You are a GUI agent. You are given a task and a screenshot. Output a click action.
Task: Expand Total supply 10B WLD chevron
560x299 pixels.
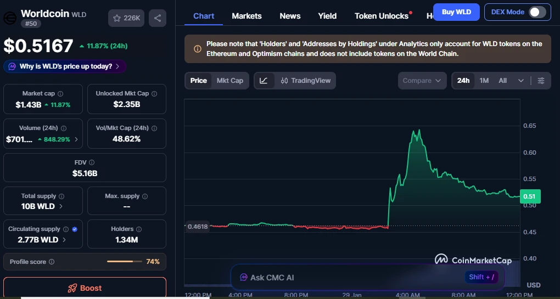[61, 206]
